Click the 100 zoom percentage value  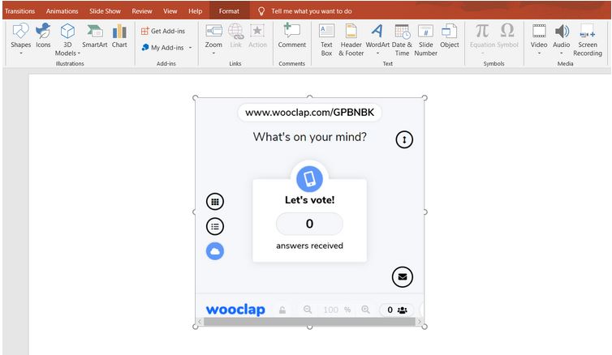[x=330, y=310]
